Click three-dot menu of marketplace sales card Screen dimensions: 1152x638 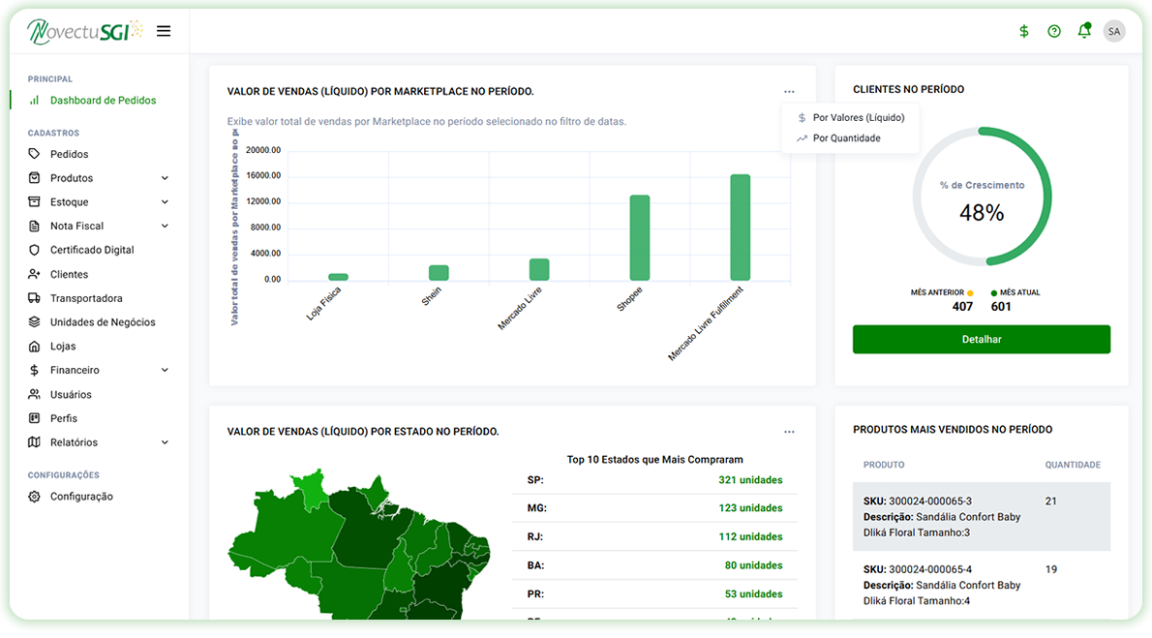789,92
